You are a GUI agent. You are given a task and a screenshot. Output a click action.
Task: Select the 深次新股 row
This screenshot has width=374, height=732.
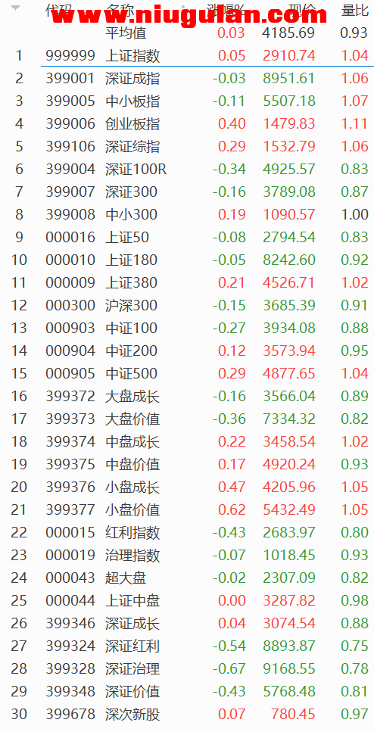pos(187,714)
